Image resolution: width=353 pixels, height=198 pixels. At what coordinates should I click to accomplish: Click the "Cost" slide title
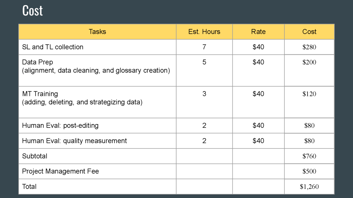[x=32, y=11]
